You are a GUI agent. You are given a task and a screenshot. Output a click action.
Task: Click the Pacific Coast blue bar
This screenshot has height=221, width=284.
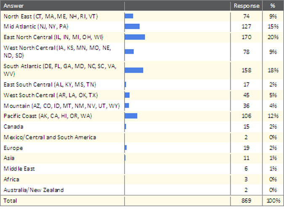131,116
